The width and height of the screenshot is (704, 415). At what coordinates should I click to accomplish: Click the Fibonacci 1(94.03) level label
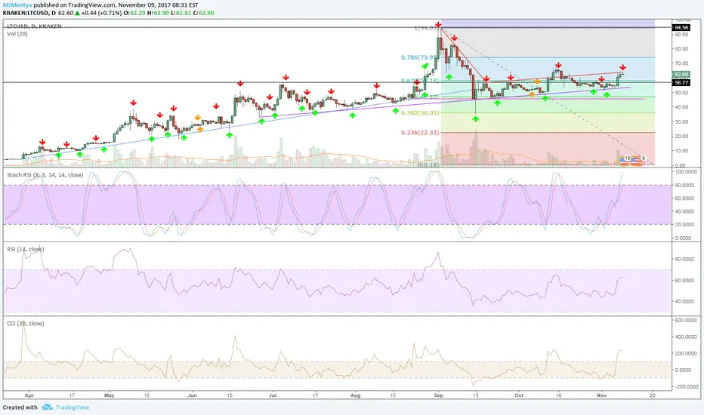(x=425, y=28)
